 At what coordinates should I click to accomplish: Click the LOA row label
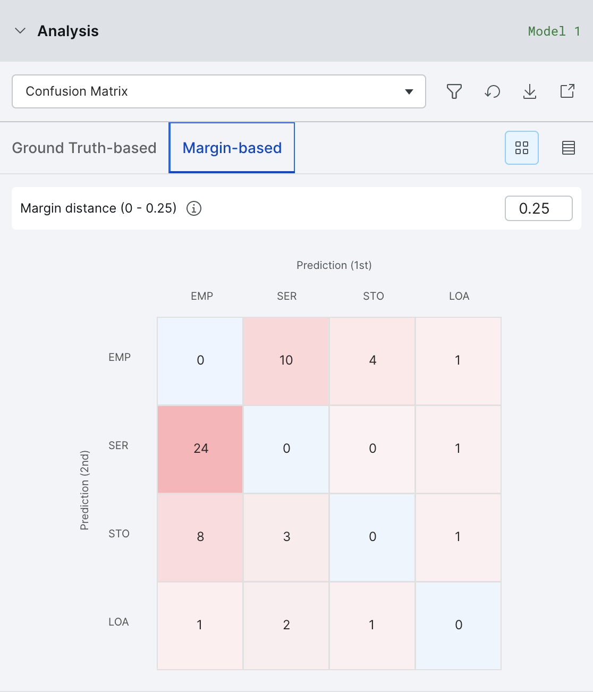(118, 622)
